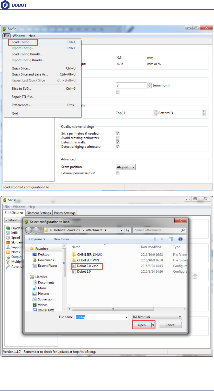214x391 pixels.
Task: Choose Export Config... menu entry
Action: click(42, 48)
